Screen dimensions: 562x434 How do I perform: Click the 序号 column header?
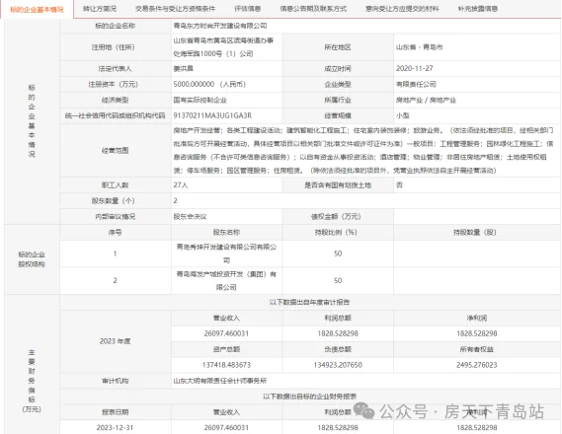coord(115,232)
